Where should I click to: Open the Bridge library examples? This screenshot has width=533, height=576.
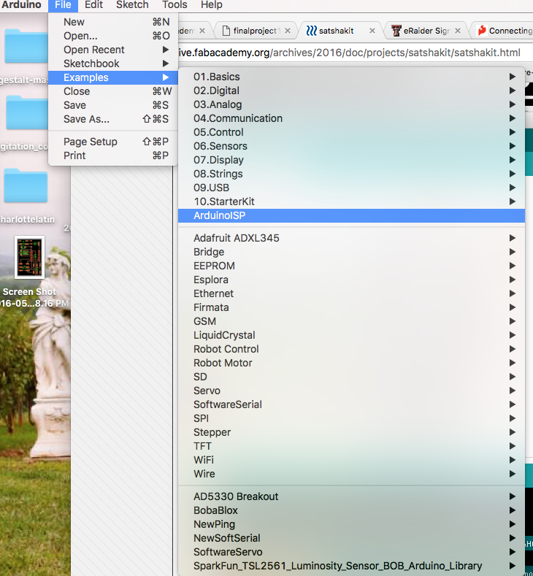coord(351,253)
